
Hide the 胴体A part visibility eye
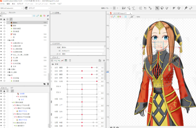pos(1,22)
